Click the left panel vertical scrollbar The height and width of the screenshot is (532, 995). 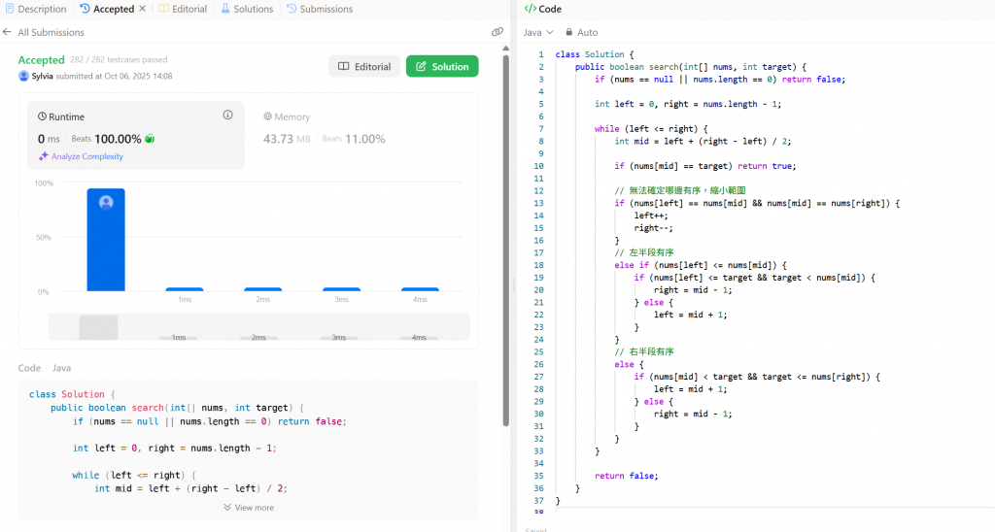pyautogui.click(x=505, y=241)
